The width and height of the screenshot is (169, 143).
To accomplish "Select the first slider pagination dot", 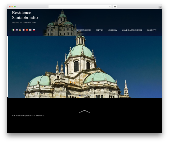I will tap(80, 95).
